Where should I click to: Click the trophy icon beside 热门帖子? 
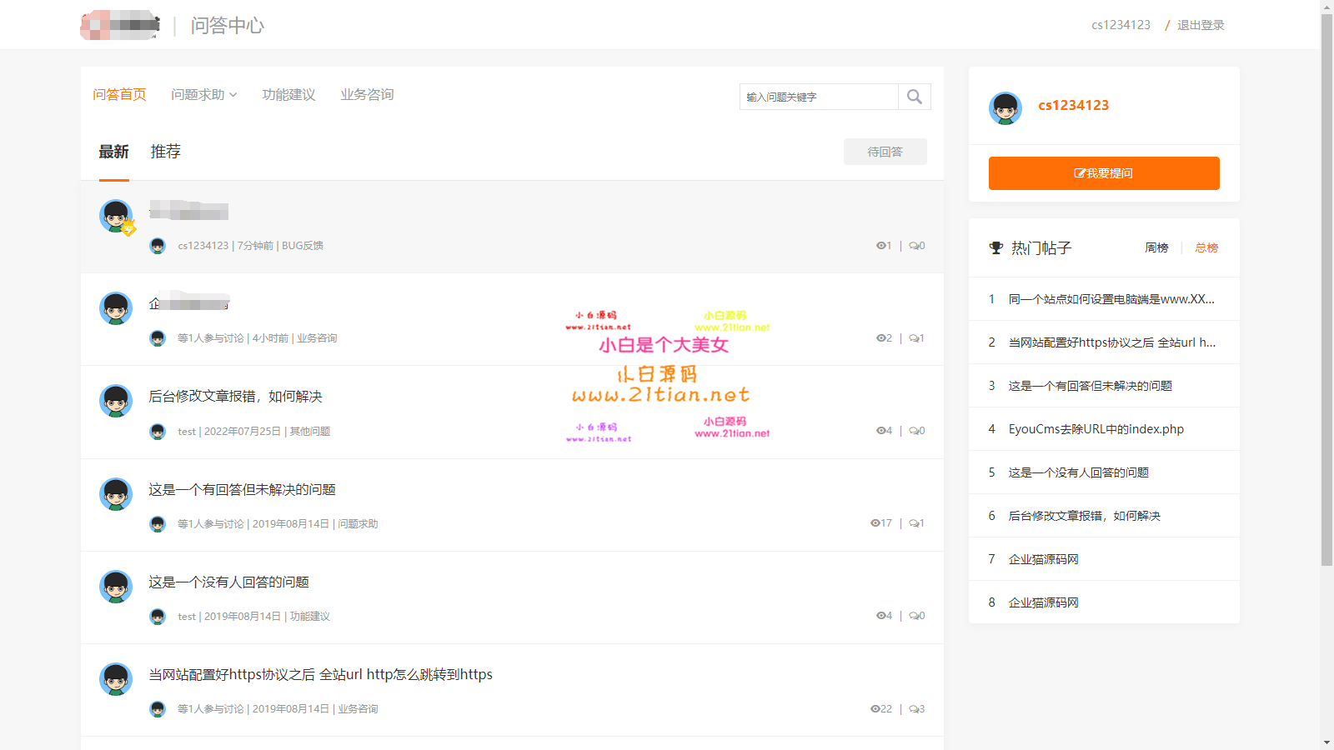[x=995, y=248]
